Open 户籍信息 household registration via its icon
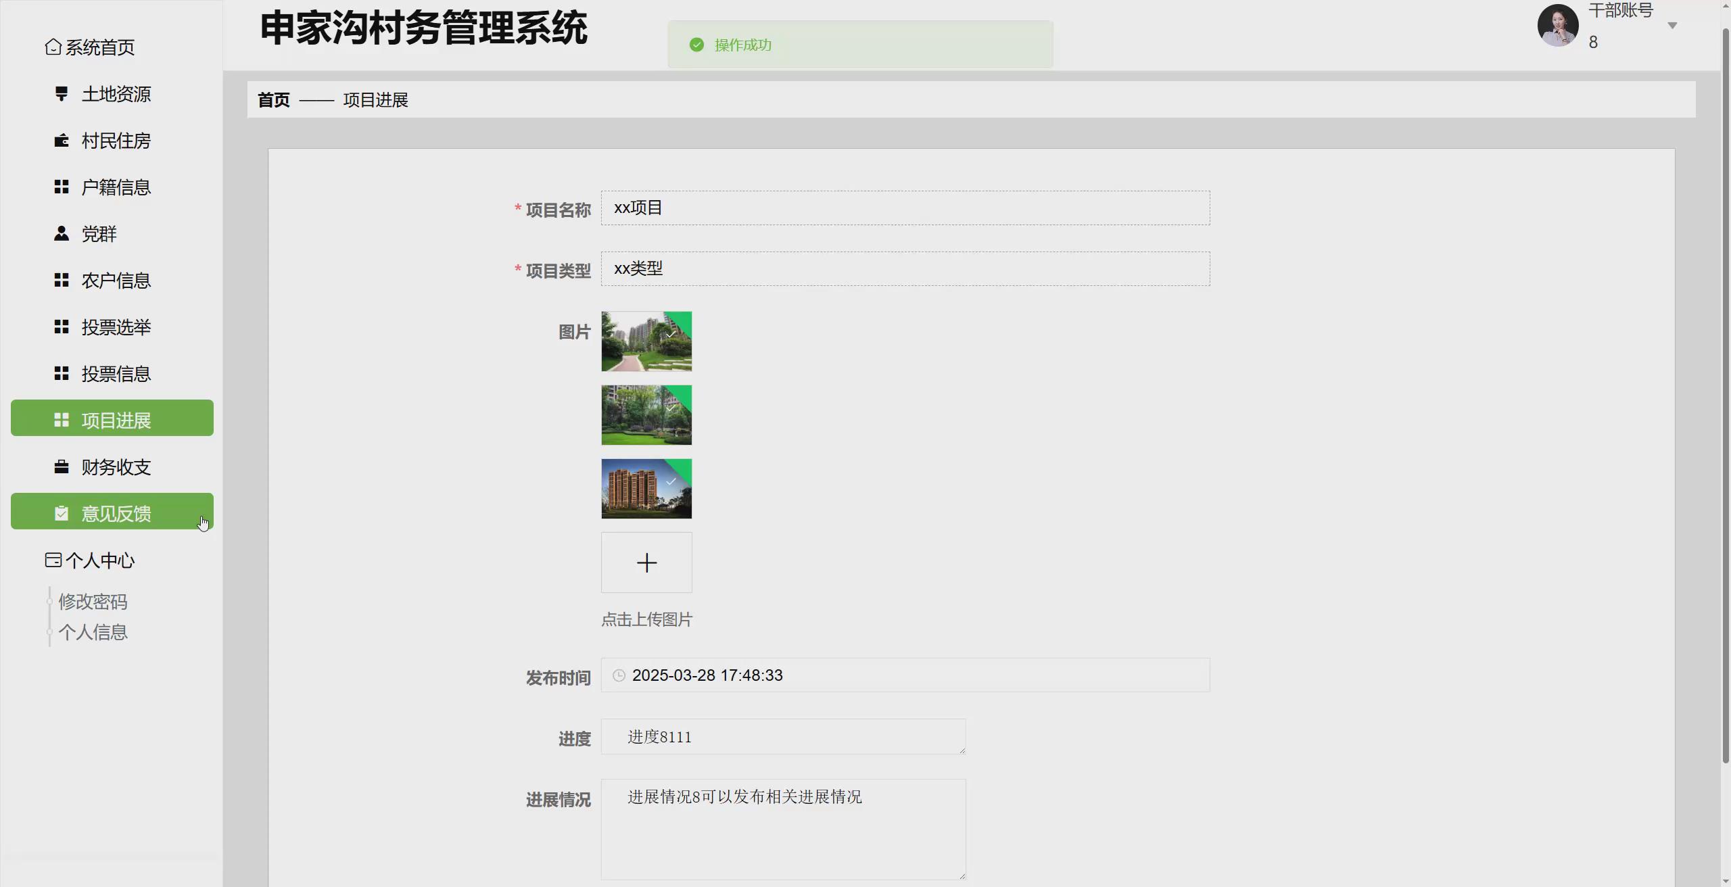1731x887 pixels. pos(61,187)
